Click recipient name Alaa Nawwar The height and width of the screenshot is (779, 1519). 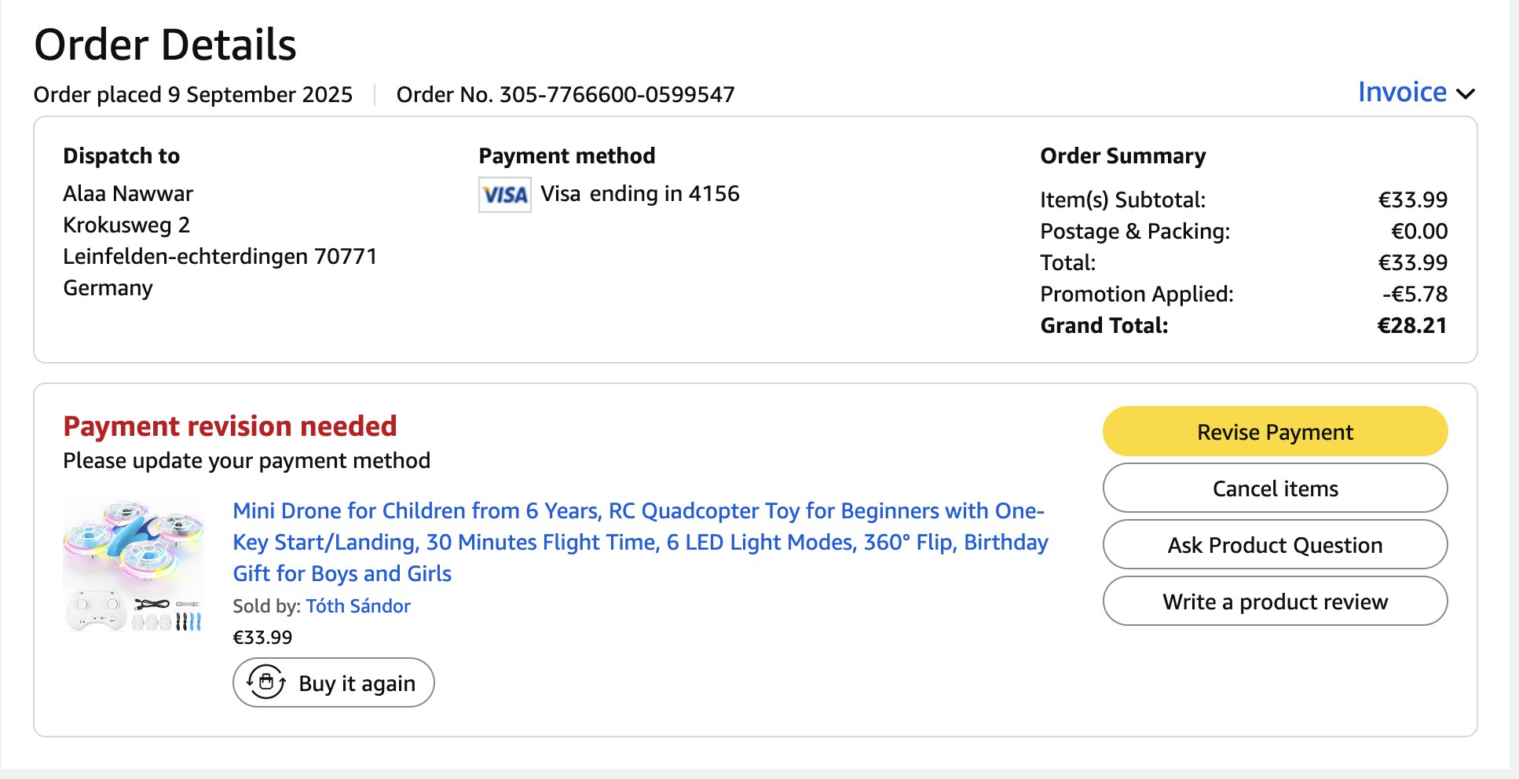tap(128, 194)
